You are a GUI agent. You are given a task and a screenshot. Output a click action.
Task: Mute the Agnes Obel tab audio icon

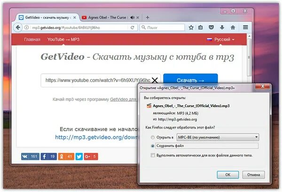tap(133, 17)
